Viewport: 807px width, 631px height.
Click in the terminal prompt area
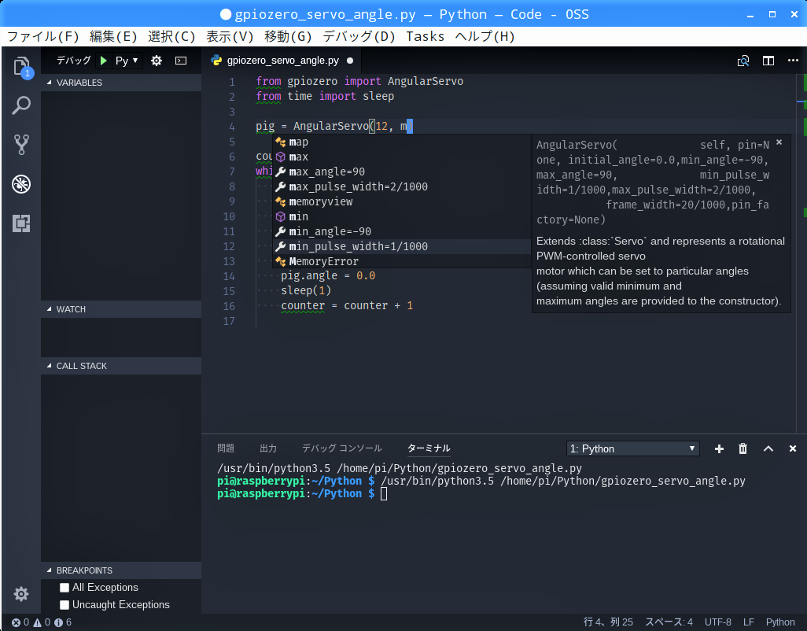(383, 494)
